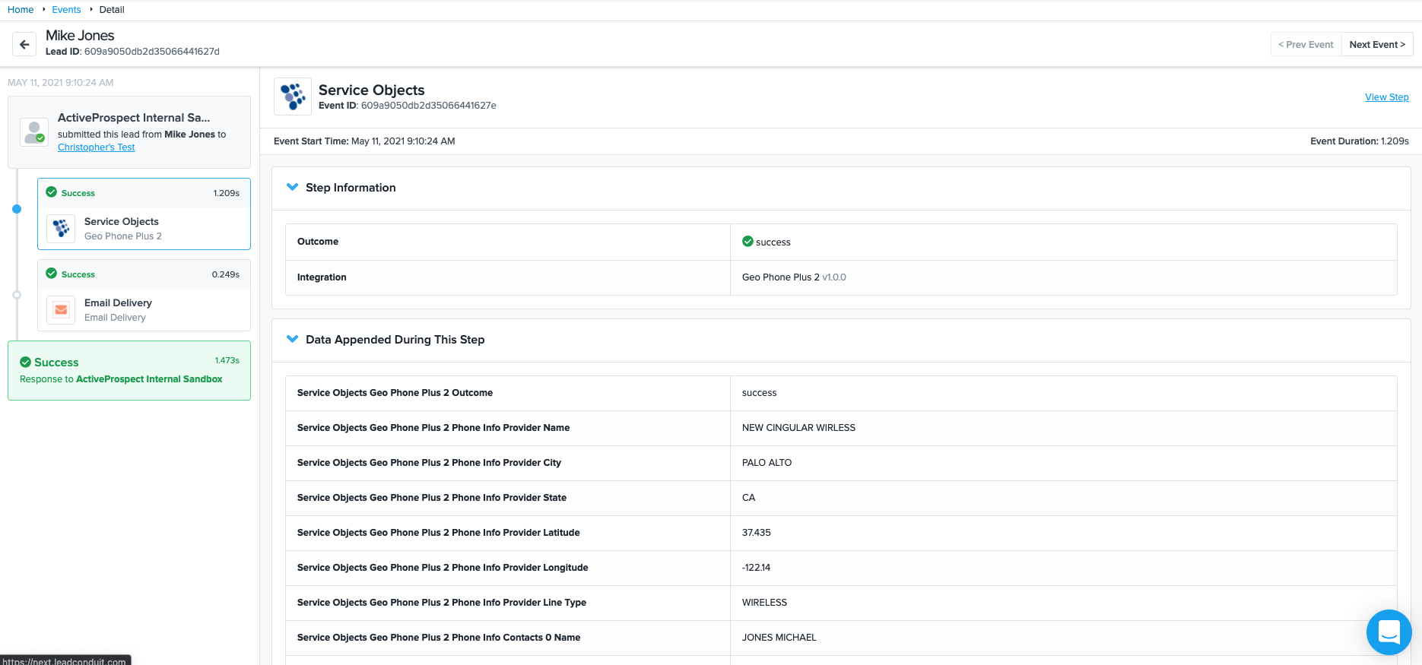Go to the Prev Event
Image resolution: width=1422 pixels, height=665 pixels.
click(1306, 45)
